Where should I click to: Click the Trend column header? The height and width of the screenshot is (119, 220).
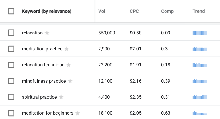pyautogui.click(x=198, y=11)
